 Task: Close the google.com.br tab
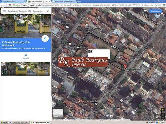coord(75,2)
